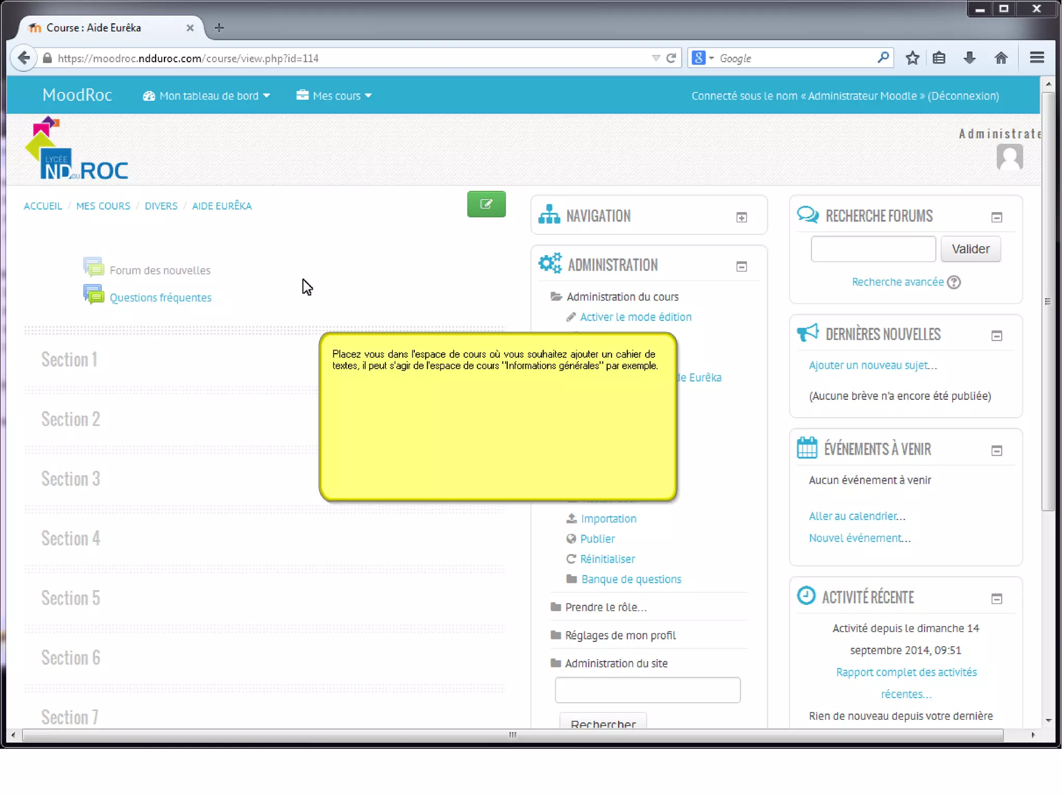Click the page reload icon in address bar

coord(671,58)
